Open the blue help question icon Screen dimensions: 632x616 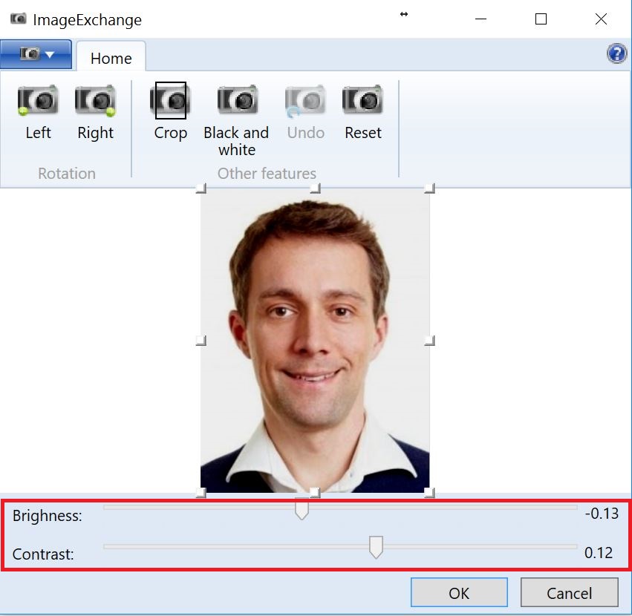coord(616,53)
